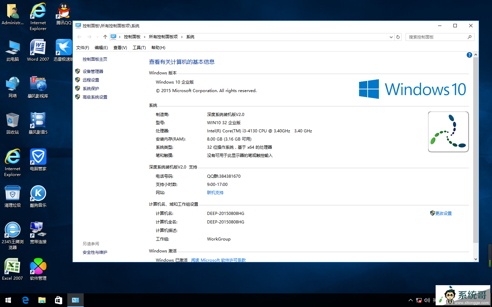The width and height of the screenshot is (492, 307).
Task: Click the scrollbar down arrow
Action: click(476, 259)
